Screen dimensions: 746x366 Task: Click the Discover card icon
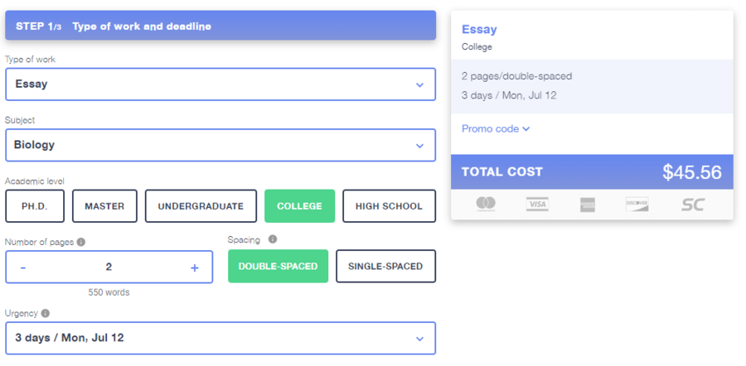click(637, 205)
